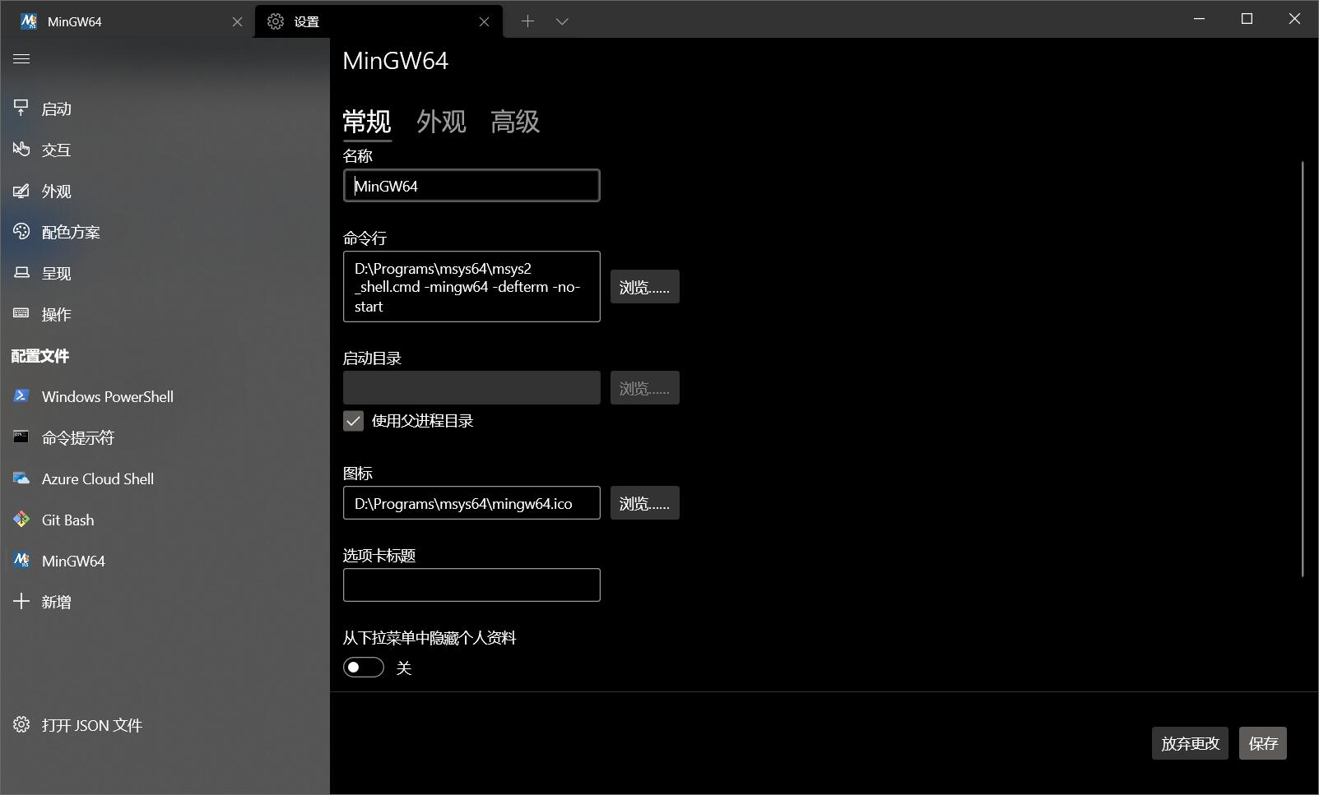Viewport: 1319px width, 795px height.
Task: Minimize the Windows Terminal window
Action: click(1199, 19)
